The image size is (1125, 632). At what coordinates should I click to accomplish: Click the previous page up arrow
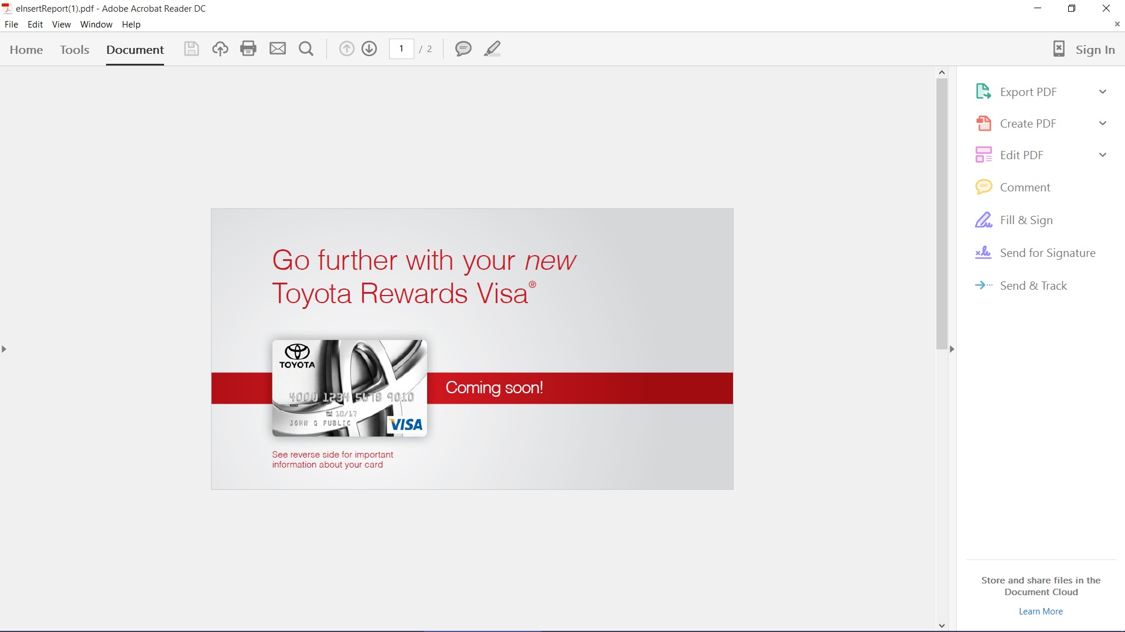tap(346, 49)
